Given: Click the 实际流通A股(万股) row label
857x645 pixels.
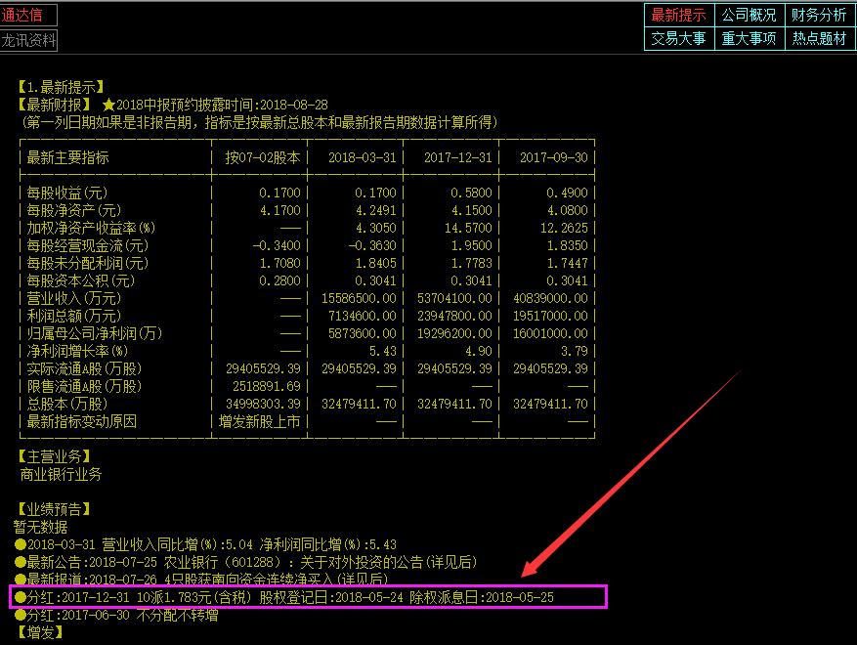Looking at the screenshot, I should pyautogui.click(x=84, y=368).
